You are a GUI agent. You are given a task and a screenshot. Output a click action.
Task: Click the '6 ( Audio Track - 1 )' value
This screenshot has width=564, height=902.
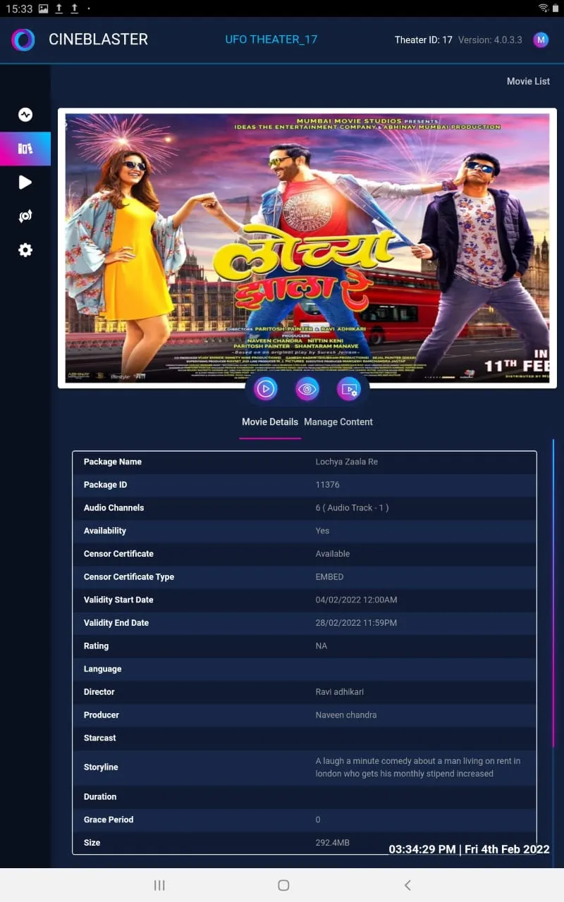(352, 508)
